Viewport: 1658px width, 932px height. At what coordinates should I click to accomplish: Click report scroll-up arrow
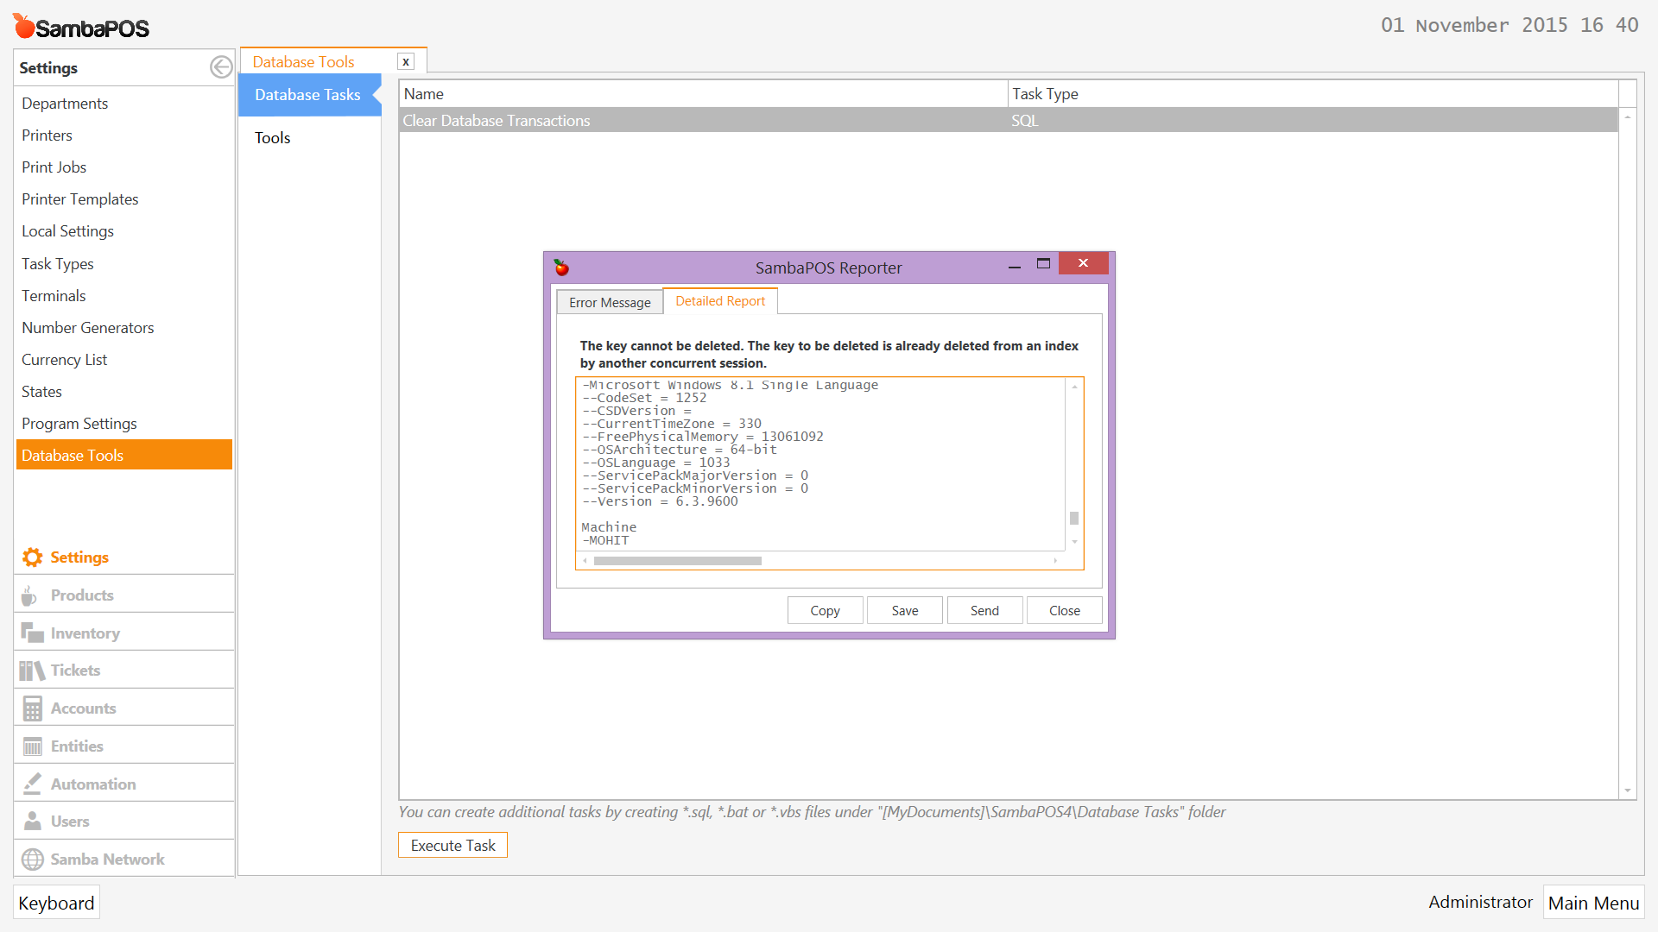point(1074,387)
